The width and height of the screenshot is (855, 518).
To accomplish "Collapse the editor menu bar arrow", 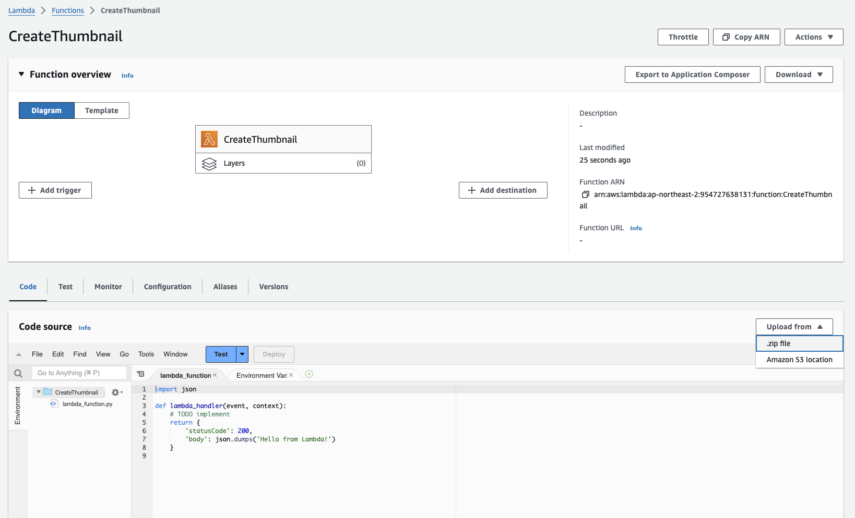I will tap(19, 354).
